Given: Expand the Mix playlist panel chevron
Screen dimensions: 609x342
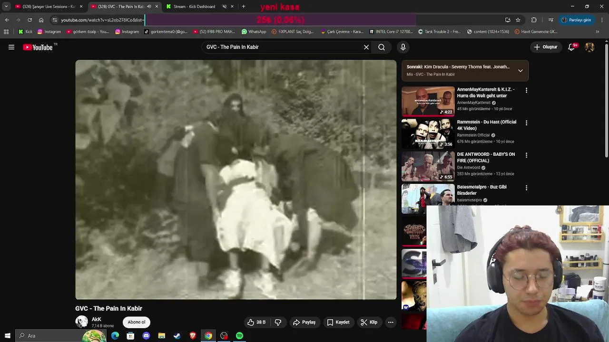Looking at the screenshot, I should [521, 70].
